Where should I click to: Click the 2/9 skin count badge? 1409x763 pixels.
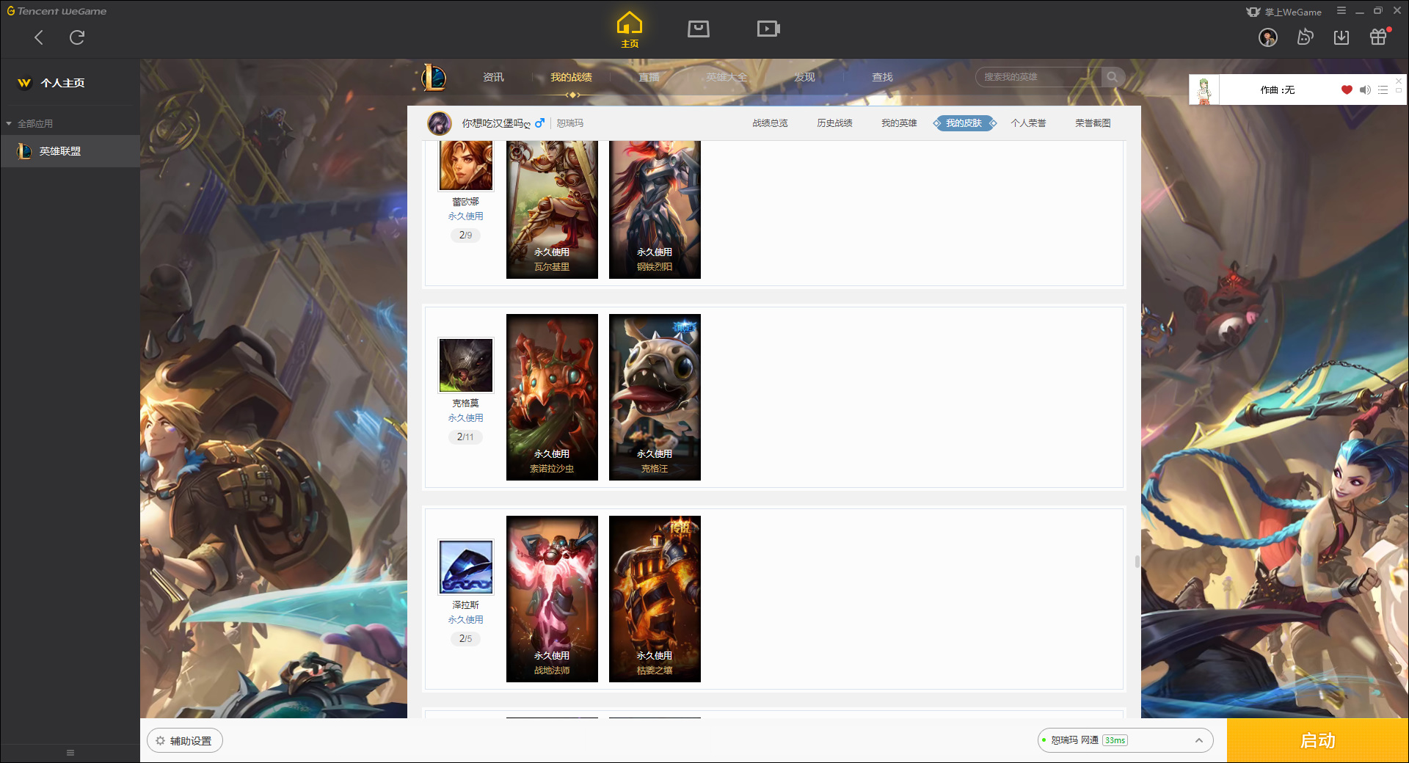(465, 236)
